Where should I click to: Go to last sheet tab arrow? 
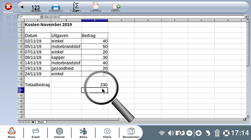tap(29, 122)
